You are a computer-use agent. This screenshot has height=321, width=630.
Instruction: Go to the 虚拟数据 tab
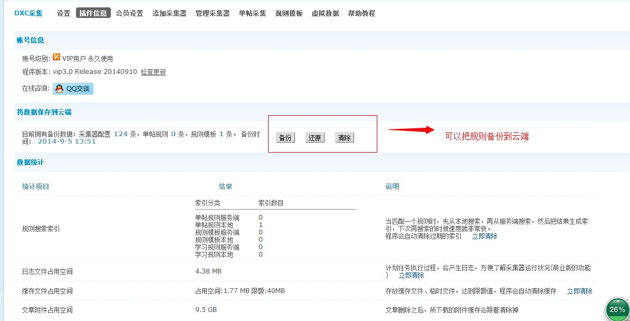(x=325, y=13)
